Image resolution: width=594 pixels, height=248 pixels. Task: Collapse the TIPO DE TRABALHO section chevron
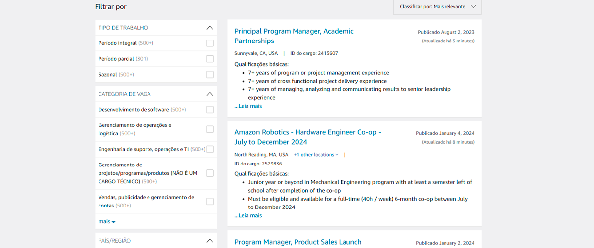point(210,28)
